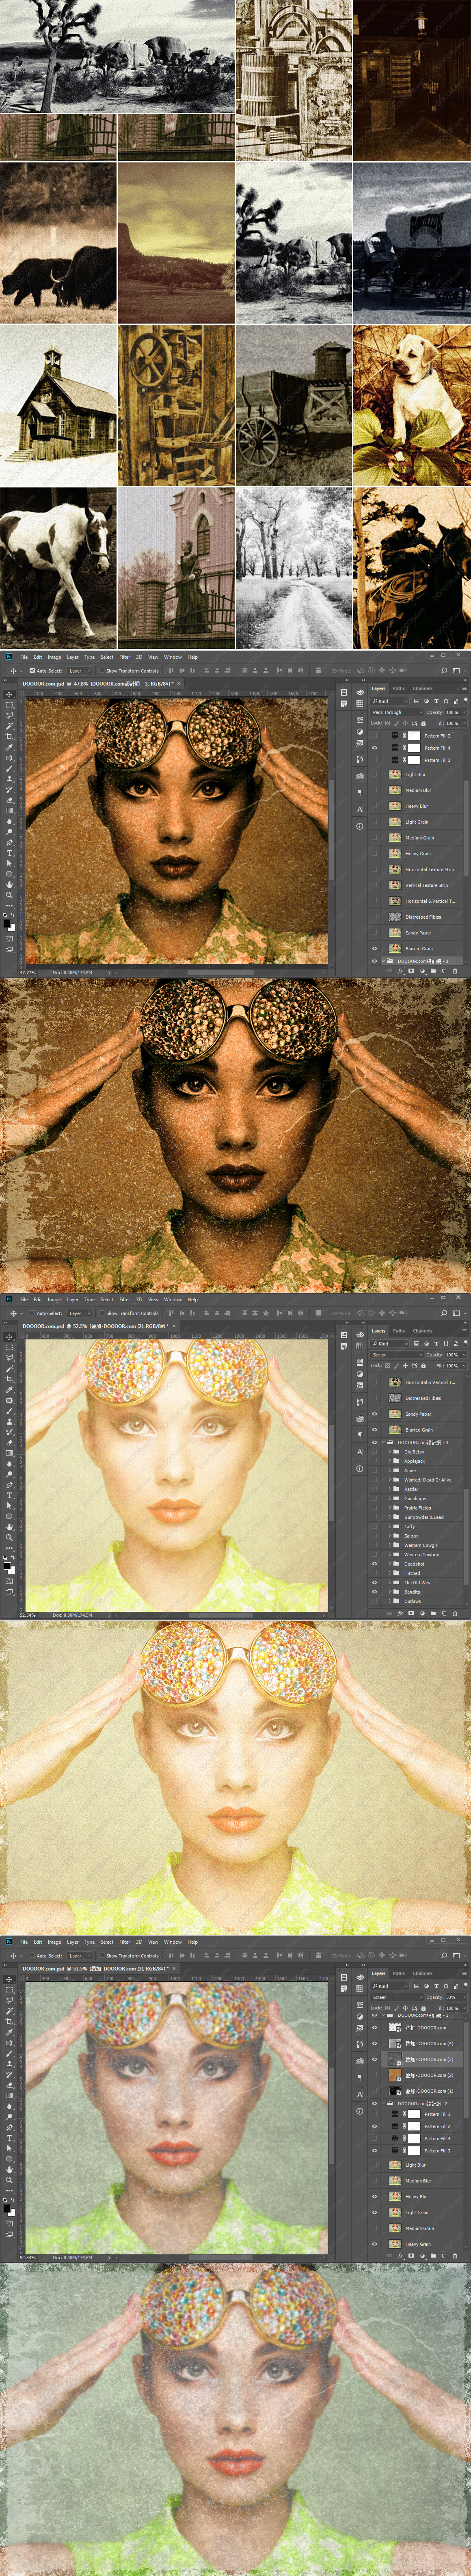Click the search icon in the sepia window options bar
471x2576 pixels.
(444, 671)
